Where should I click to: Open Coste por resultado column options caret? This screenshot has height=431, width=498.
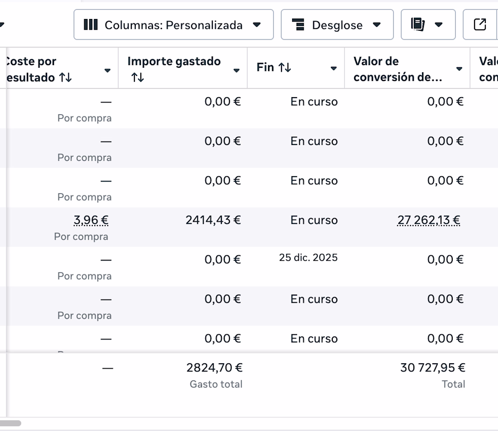[107, 70]
